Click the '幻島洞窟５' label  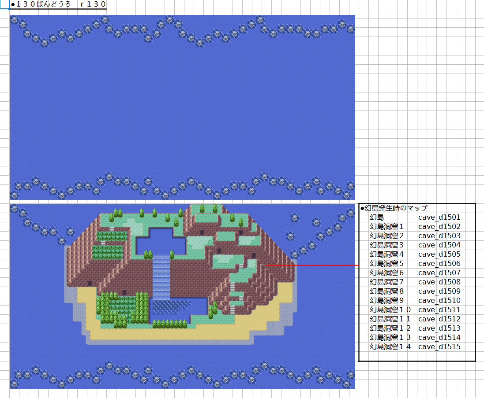387,263
